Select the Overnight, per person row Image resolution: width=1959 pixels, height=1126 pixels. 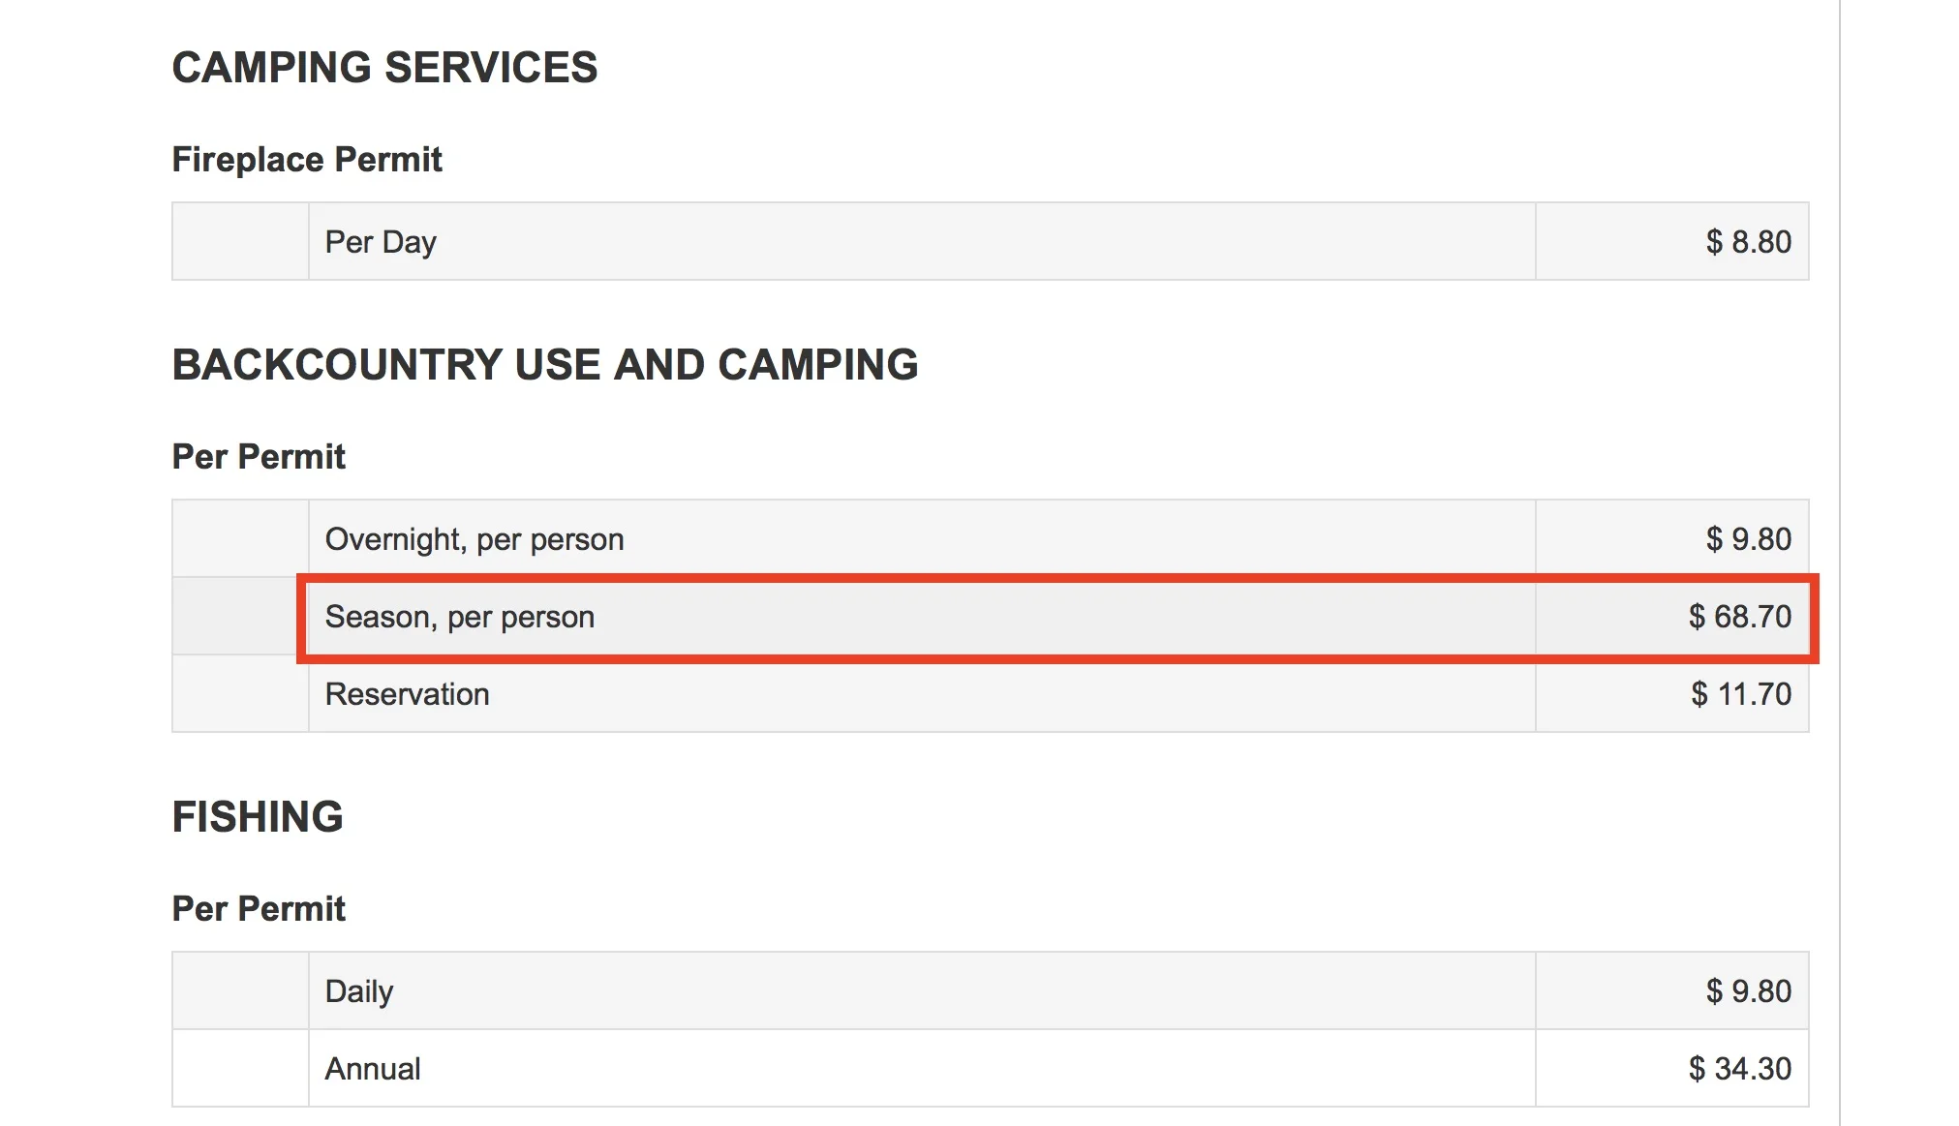click(990, 538)
